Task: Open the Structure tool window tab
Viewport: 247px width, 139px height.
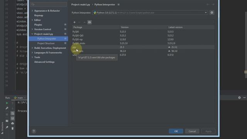Action: 2,128
